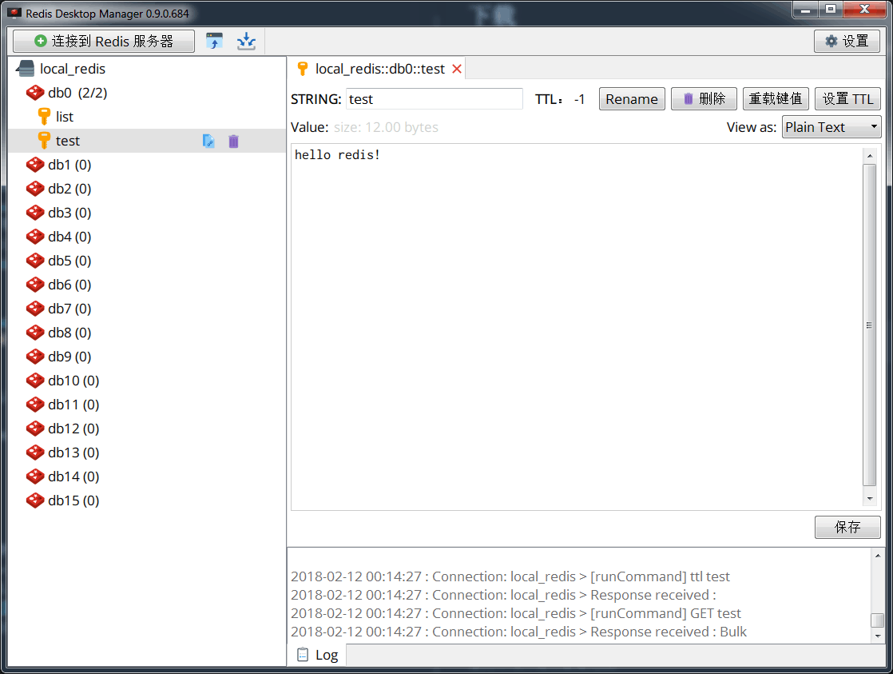
Task: Click the connect to Redis server button
Action: coord(104,41)
